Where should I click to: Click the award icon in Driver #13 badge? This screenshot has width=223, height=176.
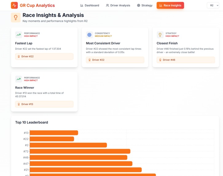tap(19, 104)
